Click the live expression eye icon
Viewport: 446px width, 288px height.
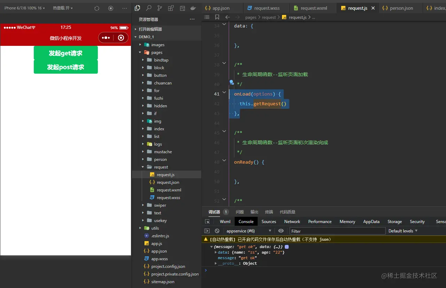click(281, 231)
